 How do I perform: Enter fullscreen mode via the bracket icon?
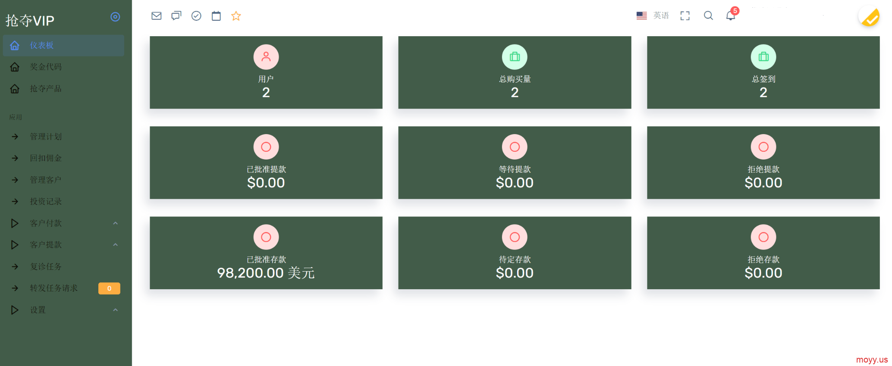[685, 16]
